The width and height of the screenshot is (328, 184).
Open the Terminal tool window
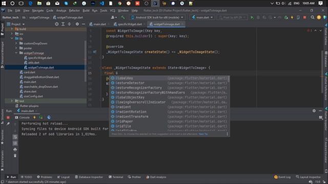[116, 177]
